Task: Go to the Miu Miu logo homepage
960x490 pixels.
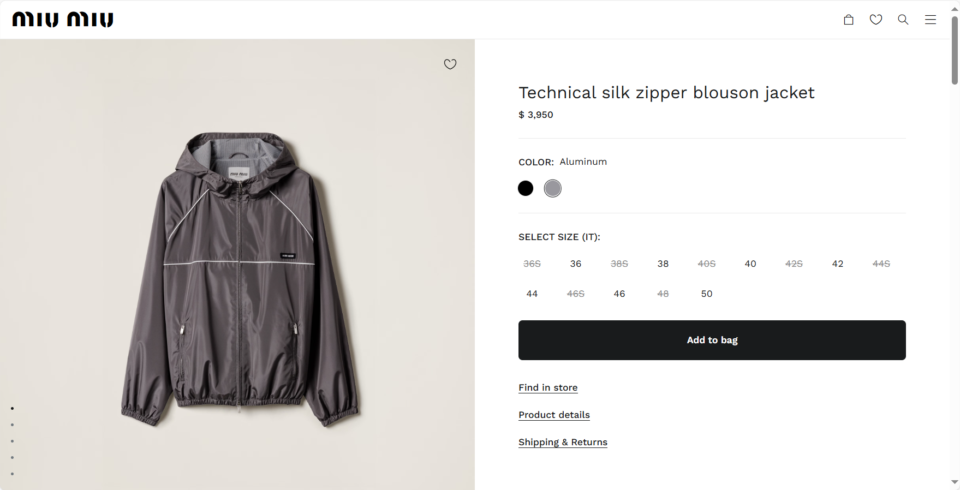Action: click(x=63, y=20)
